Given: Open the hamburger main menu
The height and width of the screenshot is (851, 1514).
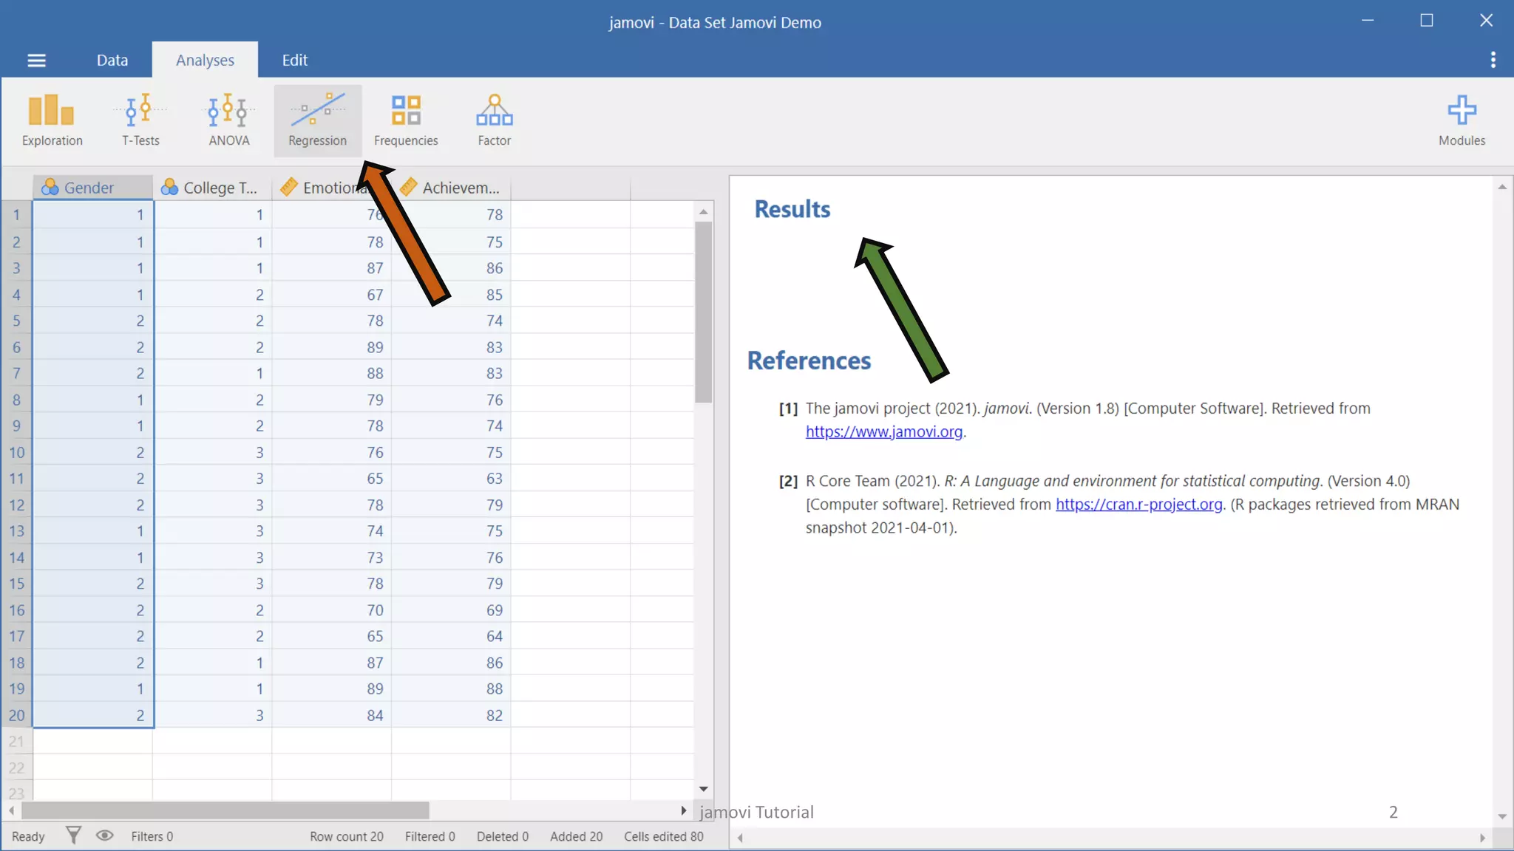Looking at the screenshot, I should (36, 61).
